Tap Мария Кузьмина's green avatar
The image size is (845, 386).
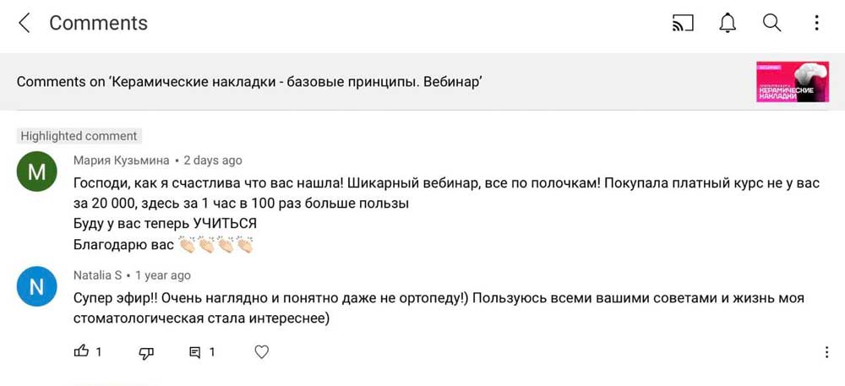36,172
